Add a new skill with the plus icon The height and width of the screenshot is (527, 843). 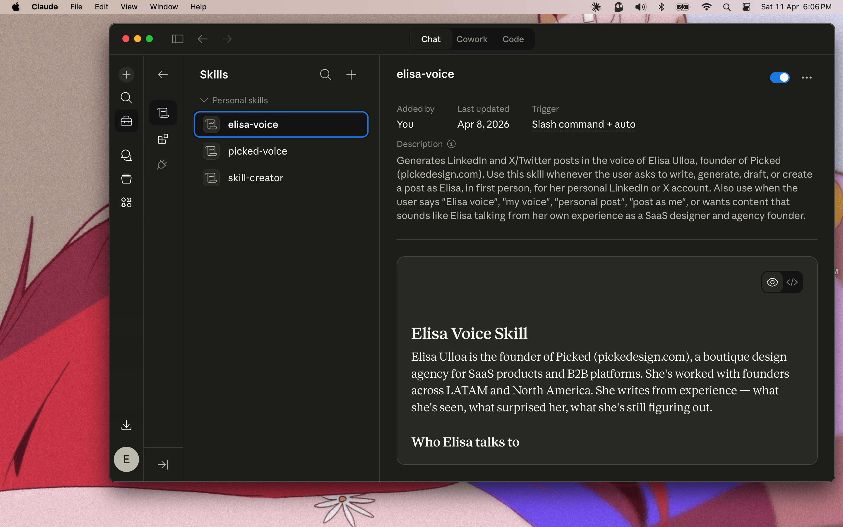coord(351,75)
